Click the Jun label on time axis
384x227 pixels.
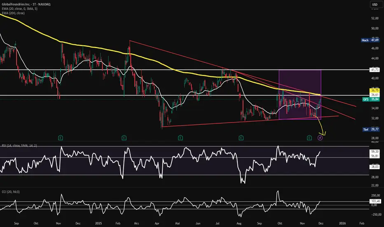coord(198,223)
